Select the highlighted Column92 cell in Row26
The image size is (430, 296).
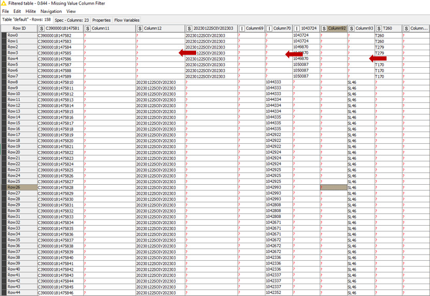click(x=334, y=187)
